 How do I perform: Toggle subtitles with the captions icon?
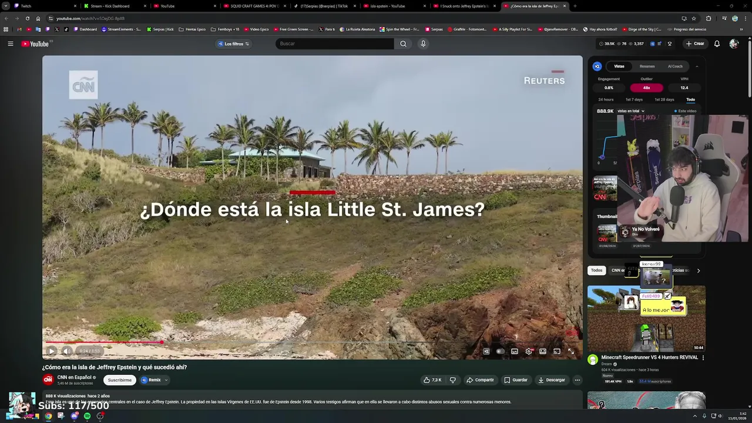coord(515,351)
